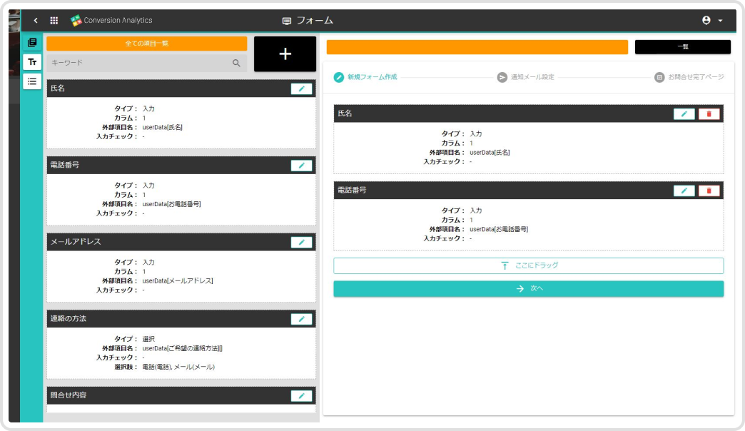
Task: Edit the メールアドレス item in the left list
Action: (x=301, y=243)
